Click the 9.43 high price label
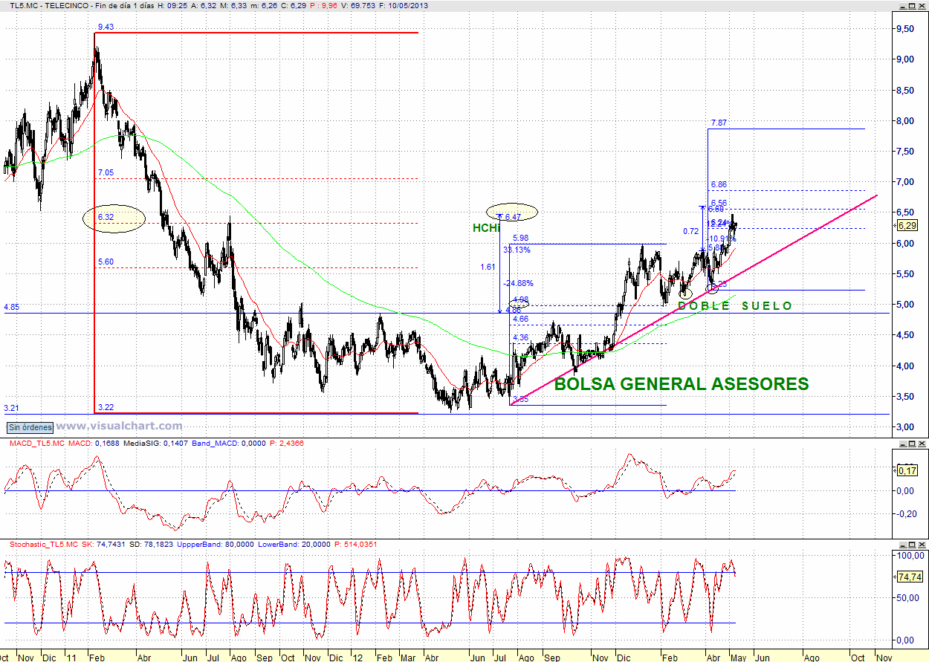This screenshot has width=929, height=662. 106,27
